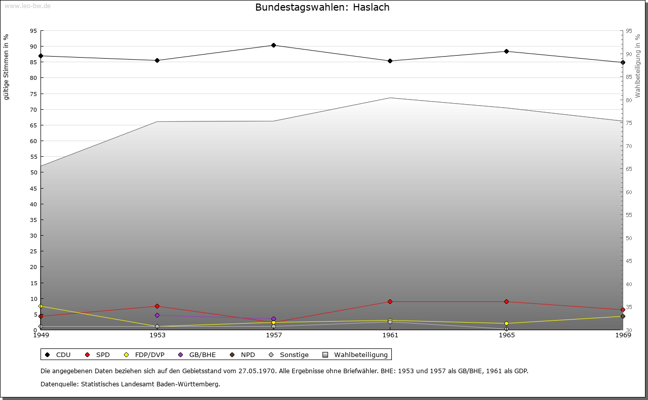Click the Sonstige gray legend marker
This screenshot has width=648, height=400.
pos(271,354)
